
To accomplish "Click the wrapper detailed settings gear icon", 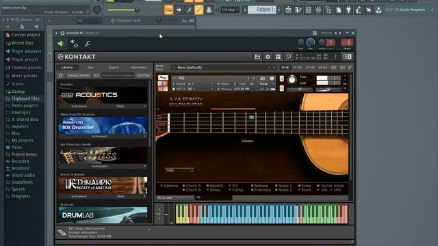I will (x=74, y=44).
